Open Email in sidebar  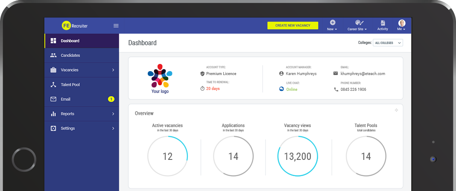pos(82,99)
